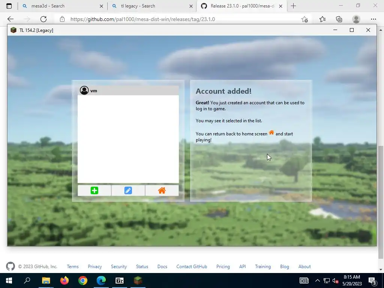The image size is (384, 288).
Task: Select the vm account in the list
Action: [x=128, y=91]
